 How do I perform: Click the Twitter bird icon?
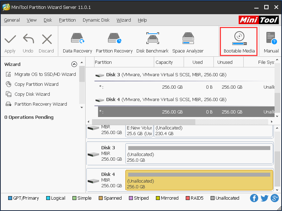click(x=264, y=198)
